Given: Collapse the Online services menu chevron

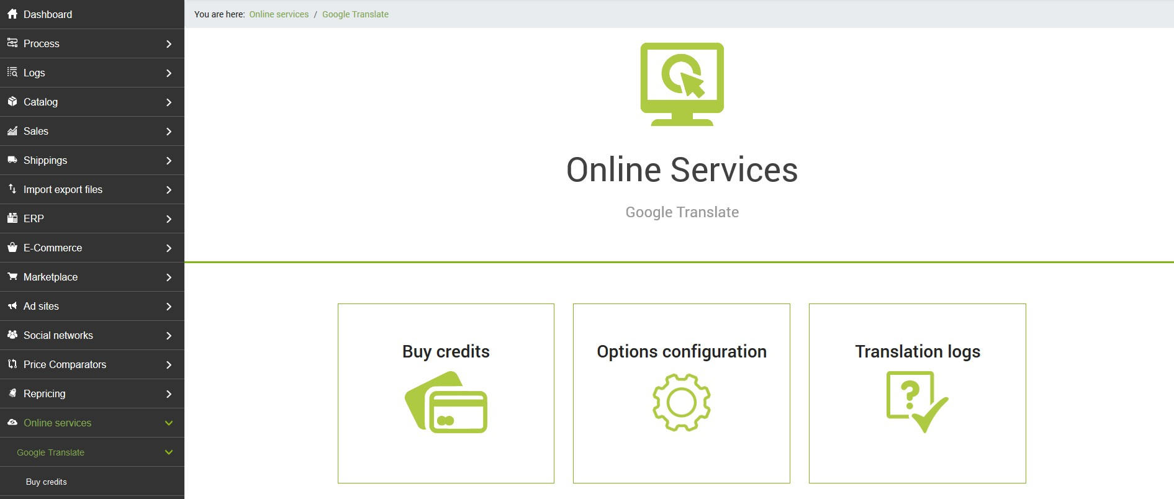Looking at the screenshot, I should tap(169, 423).
